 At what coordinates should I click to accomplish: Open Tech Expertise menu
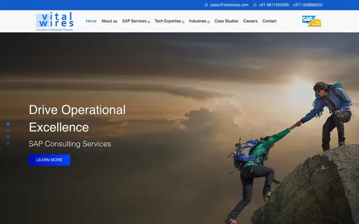(x=168, y=21)
